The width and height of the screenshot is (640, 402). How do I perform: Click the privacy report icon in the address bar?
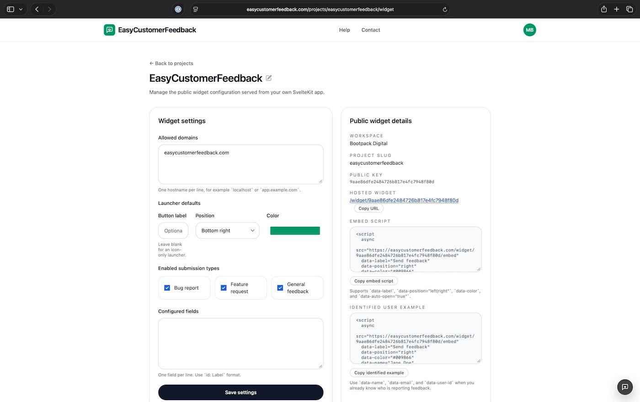178,9
